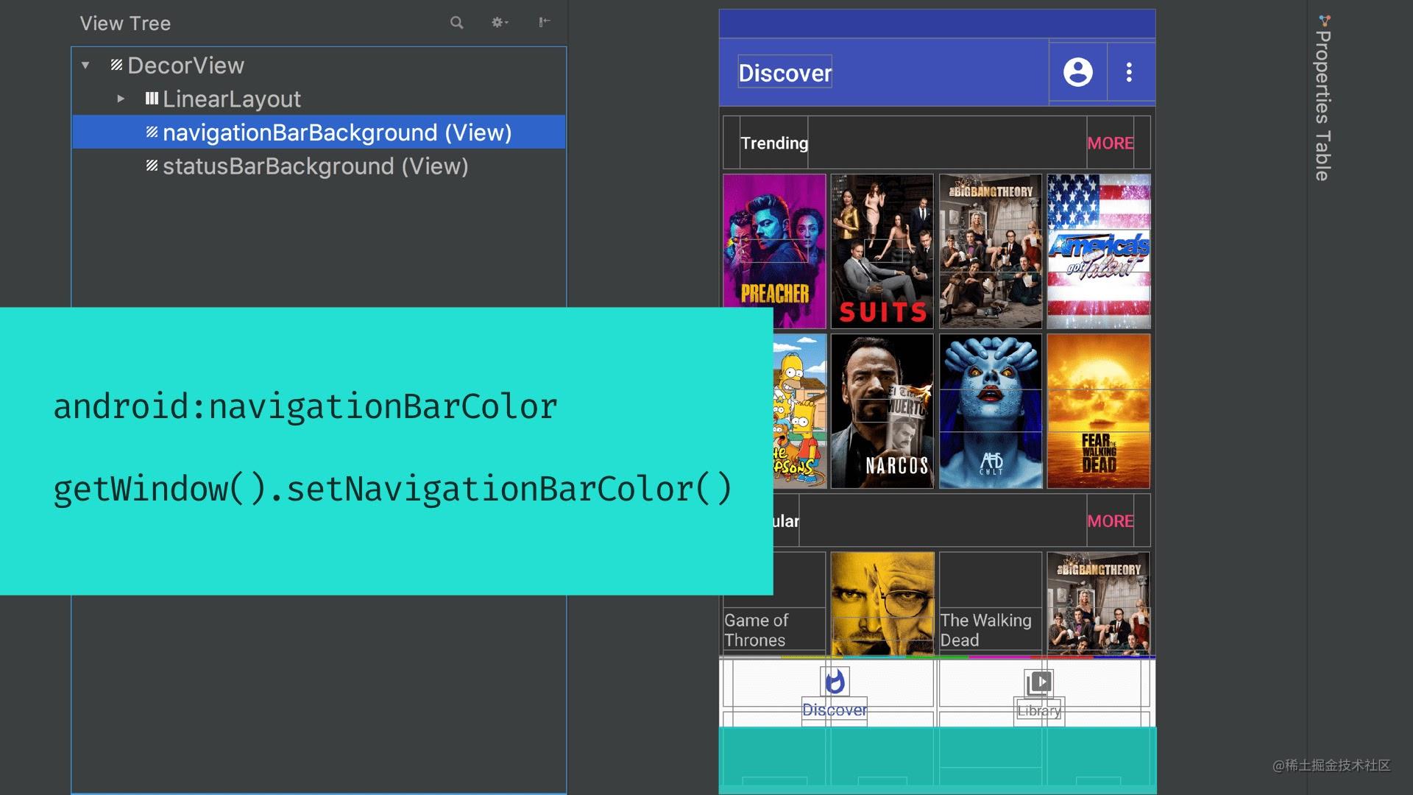Open the overflow menu in the Discover app bar
This screenshot has height=795, width=1413.
1128,72
